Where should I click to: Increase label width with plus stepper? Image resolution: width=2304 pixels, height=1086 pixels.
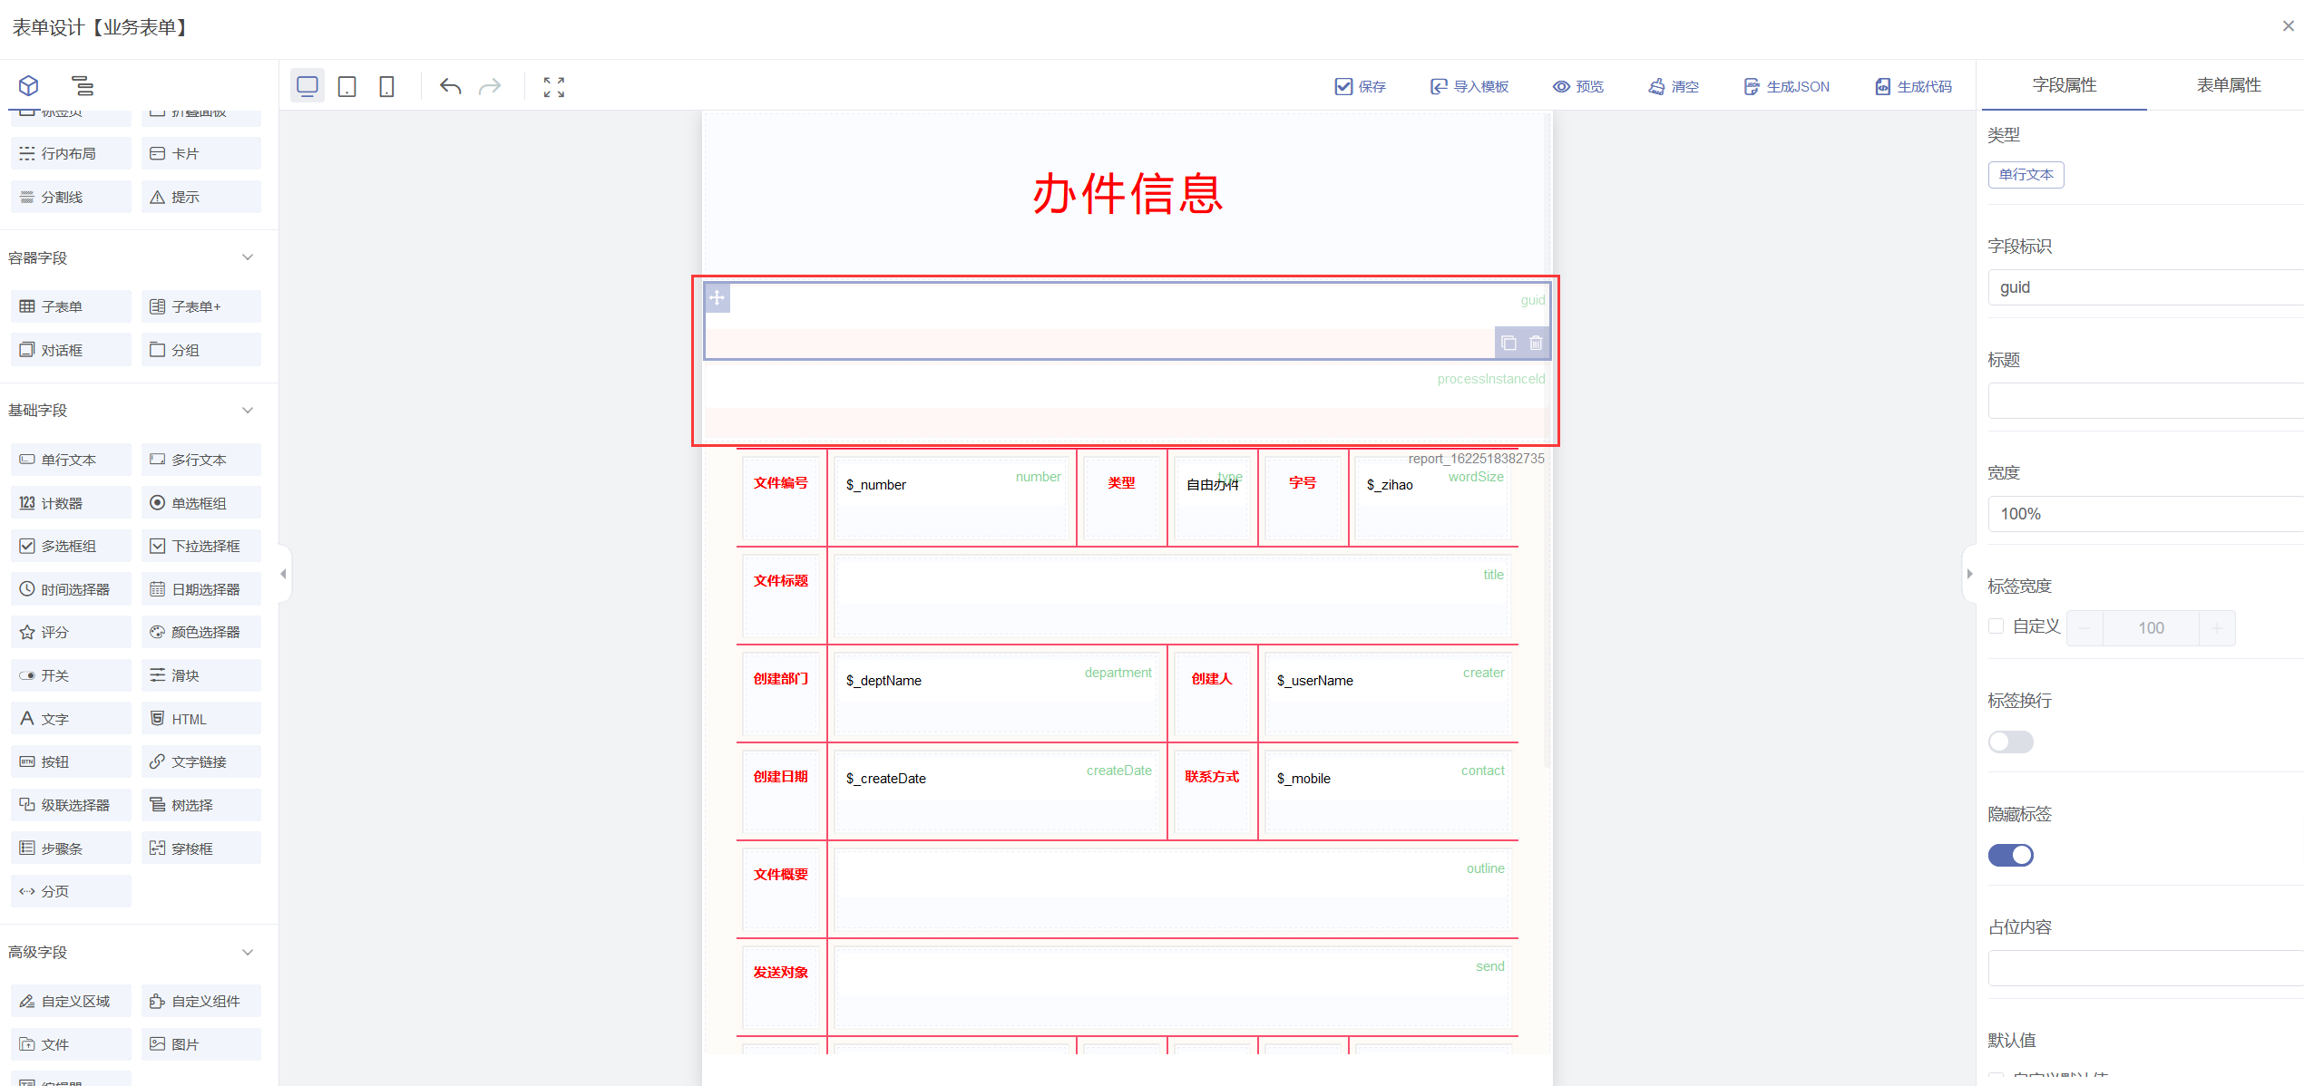point(2217,627)
